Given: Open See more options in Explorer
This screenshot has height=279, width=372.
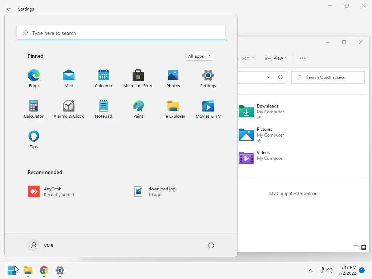Looking at the screenshot, I should tap(303, 58).
